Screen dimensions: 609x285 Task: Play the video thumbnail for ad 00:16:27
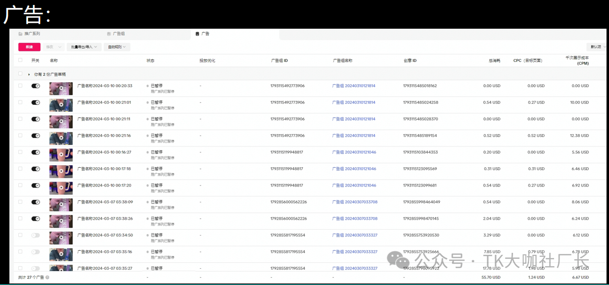(61, 155)
